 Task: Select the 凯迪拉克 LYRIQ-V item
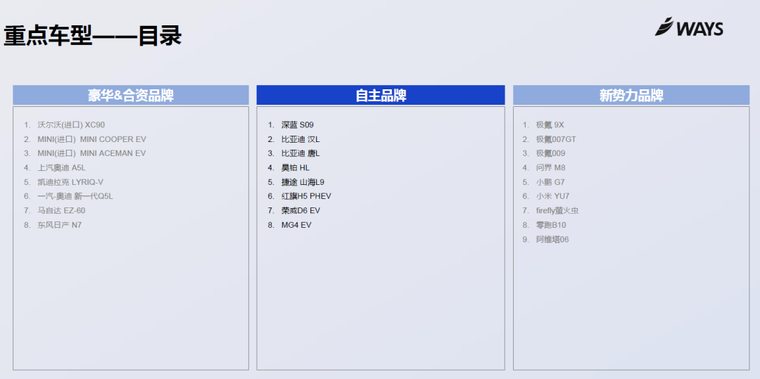point(70,183)
